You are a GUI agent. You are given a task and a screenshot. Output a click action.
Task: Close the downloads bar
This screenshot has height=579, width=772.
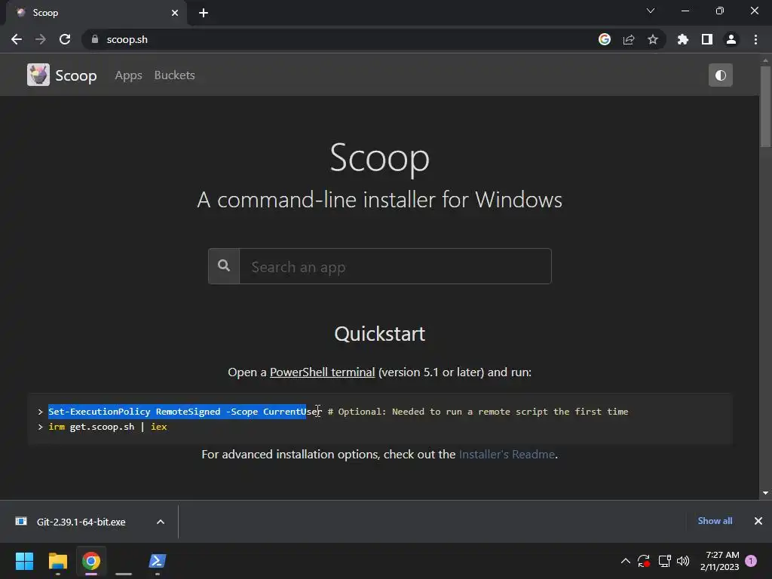click(x=758, y=521)
